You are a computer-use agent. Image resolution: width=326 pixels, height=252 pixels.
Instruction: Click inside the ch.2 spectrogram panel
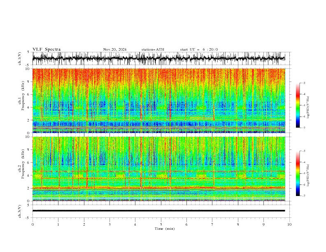[158, 169]
